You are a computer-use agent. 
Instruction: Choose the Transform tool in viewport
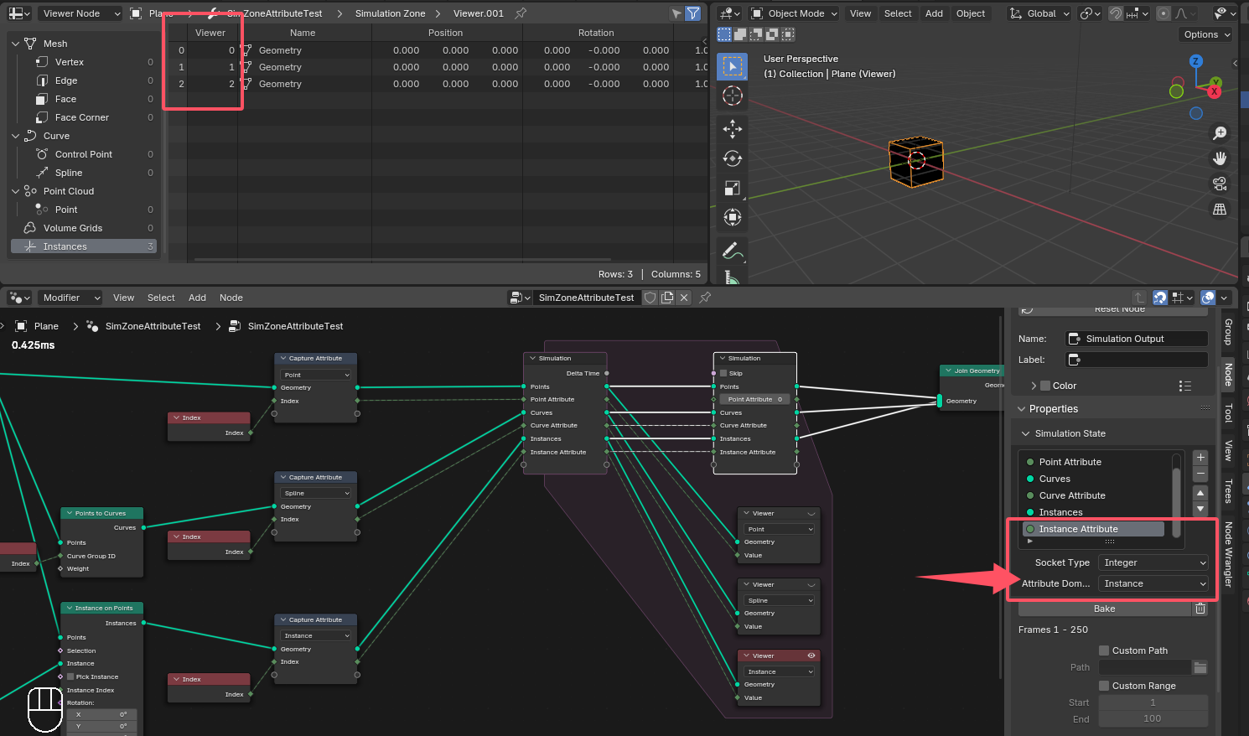(733, 217)
